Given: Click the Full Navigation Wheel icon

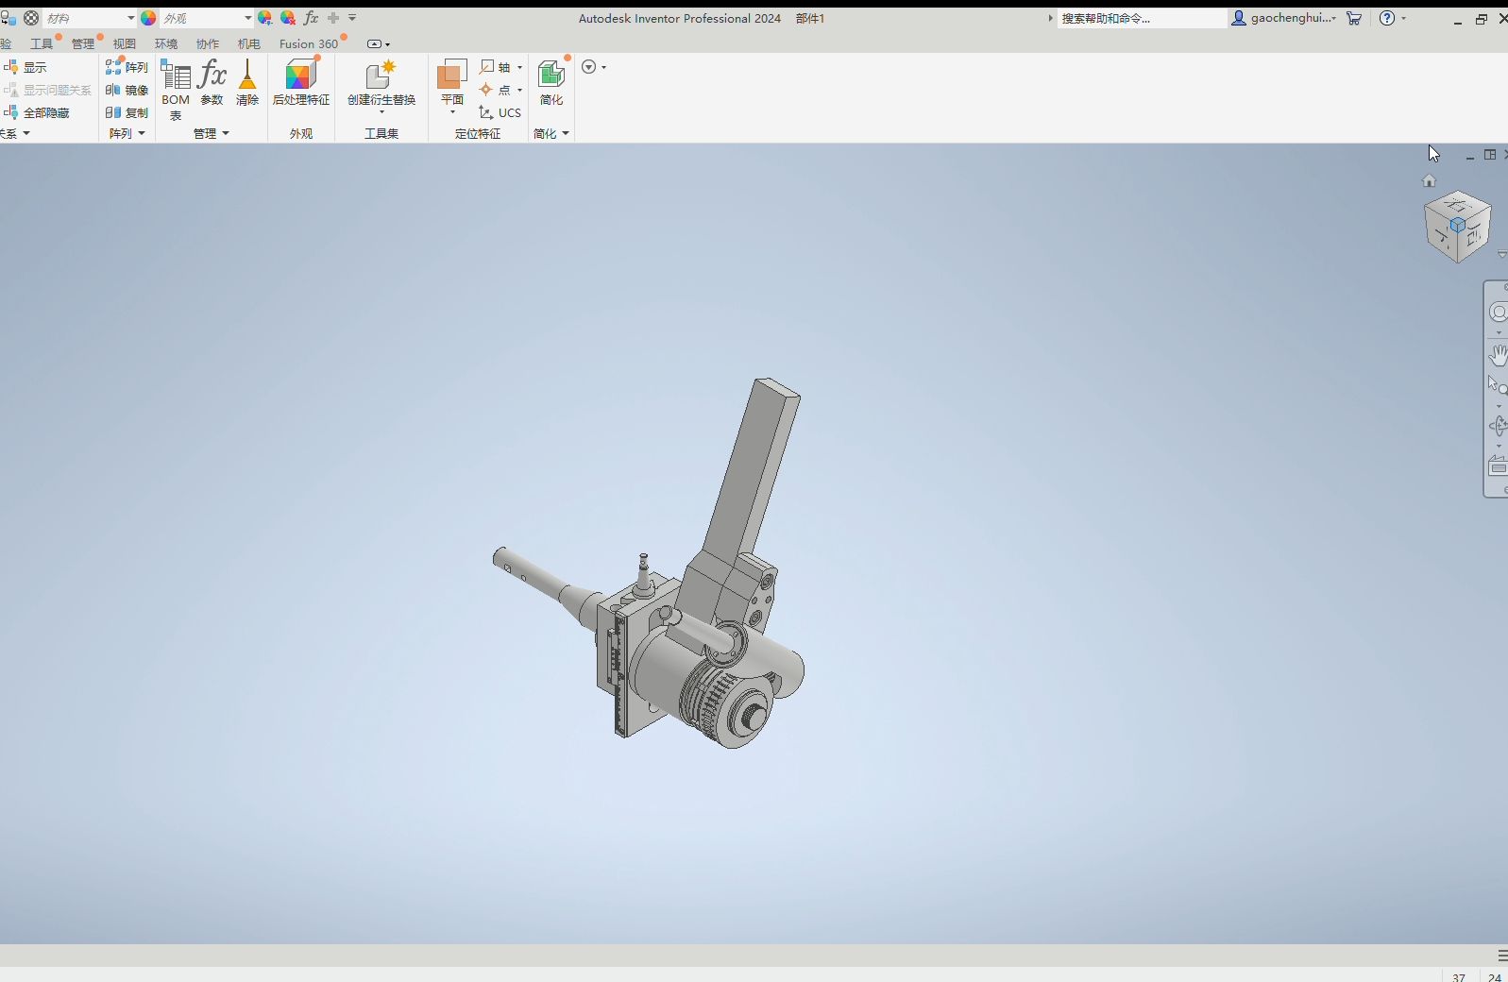Looking at the screenshot, I should (1499, 313).
